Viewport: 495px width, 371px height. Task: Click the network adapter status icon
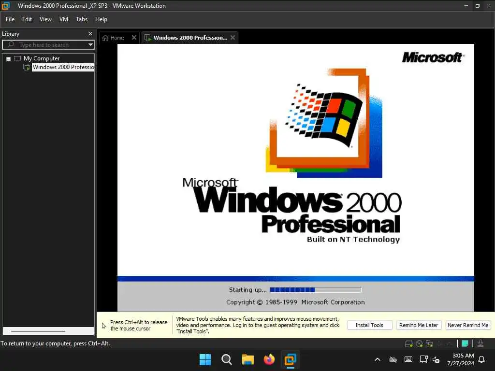tap(429, 343)
